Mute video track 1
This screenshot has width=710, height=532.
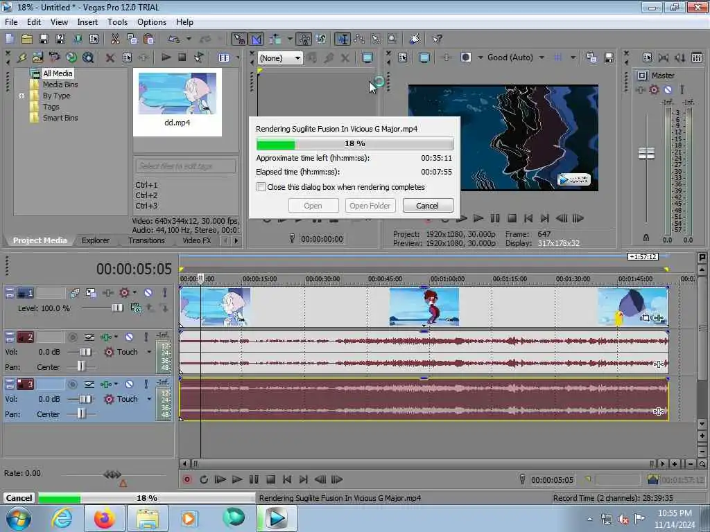[x=148, y=293]
